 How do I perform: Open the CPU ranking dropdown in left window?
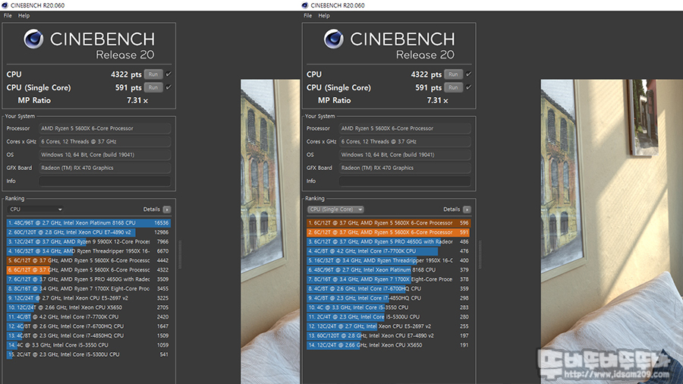click(x=35, y=209)
